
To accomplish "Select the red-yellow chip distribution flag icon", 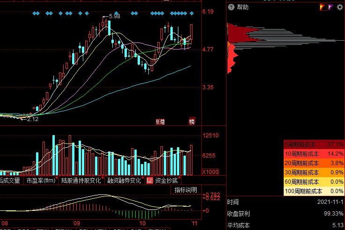I will click(x=323, y=7).
